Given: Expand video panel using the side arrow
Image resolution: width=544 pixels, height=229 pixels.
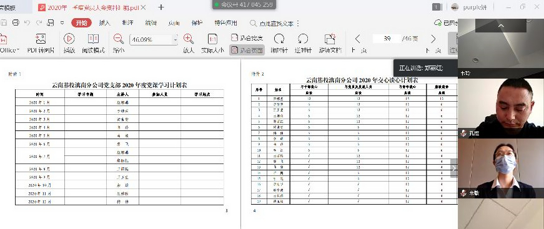Looking at the screenshot, I should 454,168.
